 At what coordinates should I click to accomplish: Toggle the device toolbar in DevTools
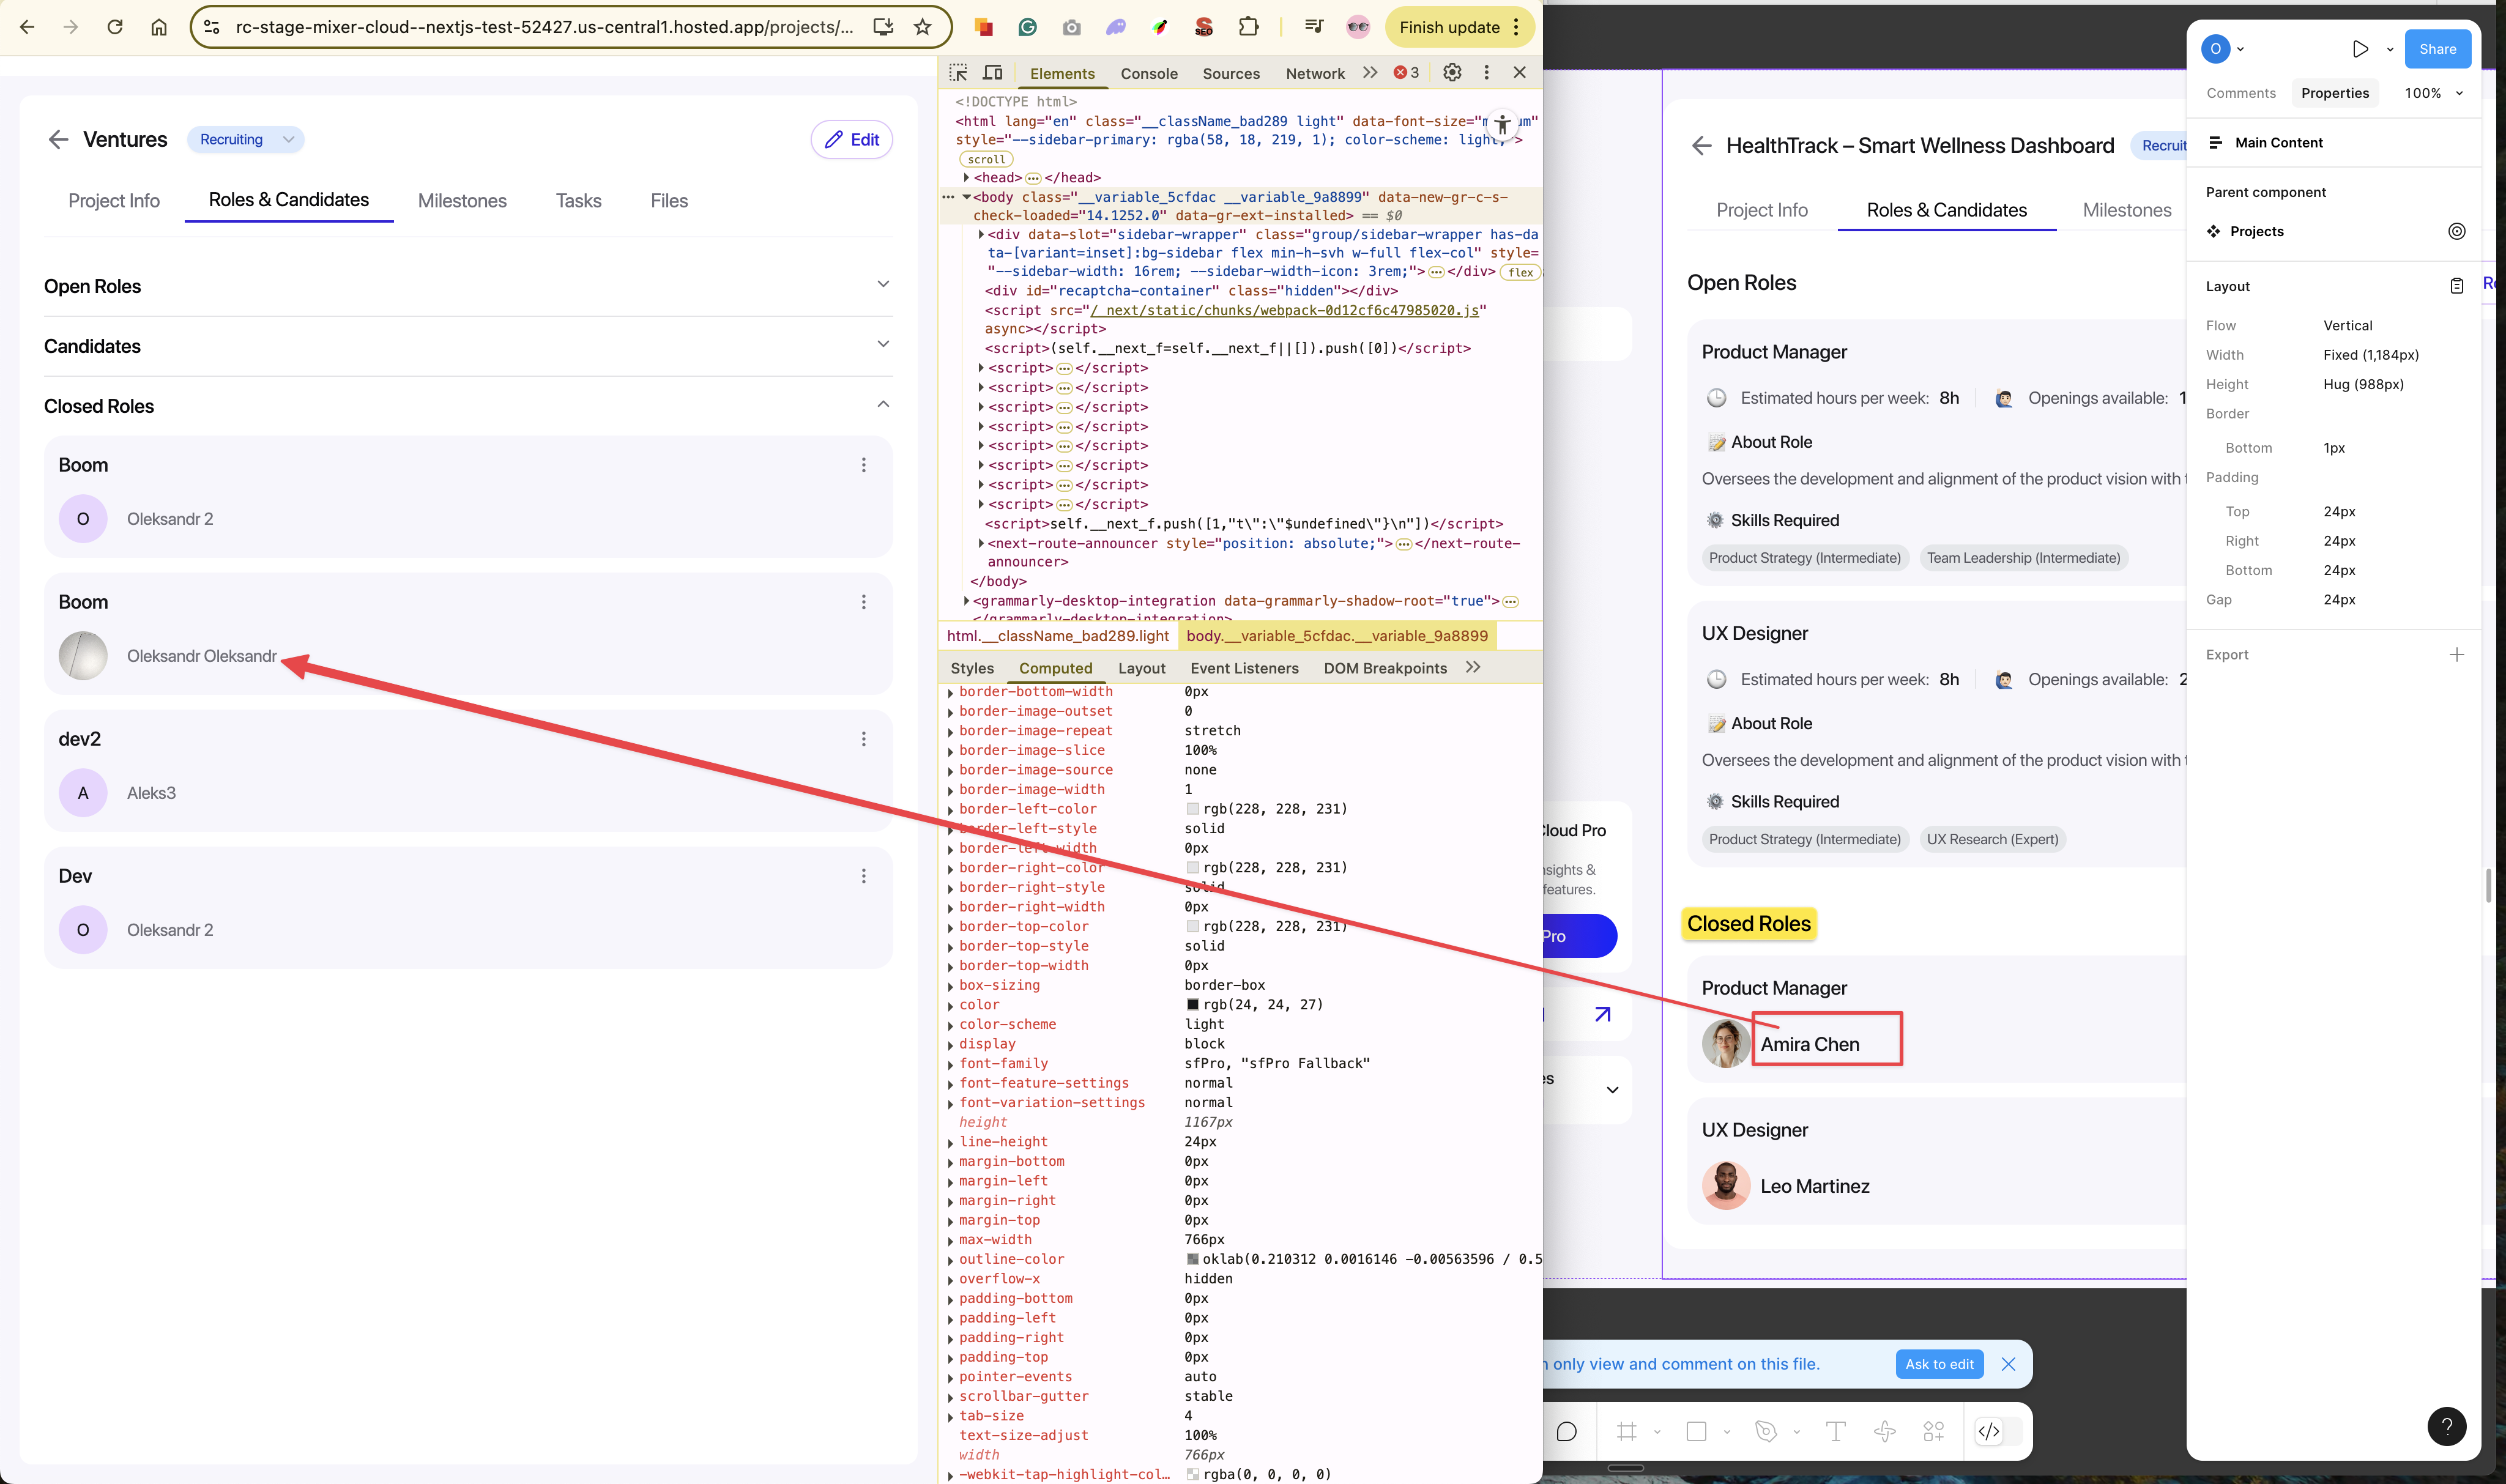click(x=992, y=73)
